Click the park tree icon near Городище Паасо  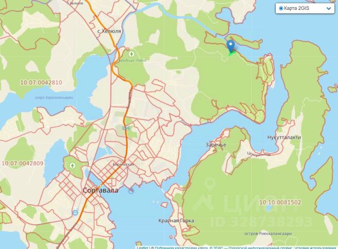pyautogui.click(x=131, y=54)
